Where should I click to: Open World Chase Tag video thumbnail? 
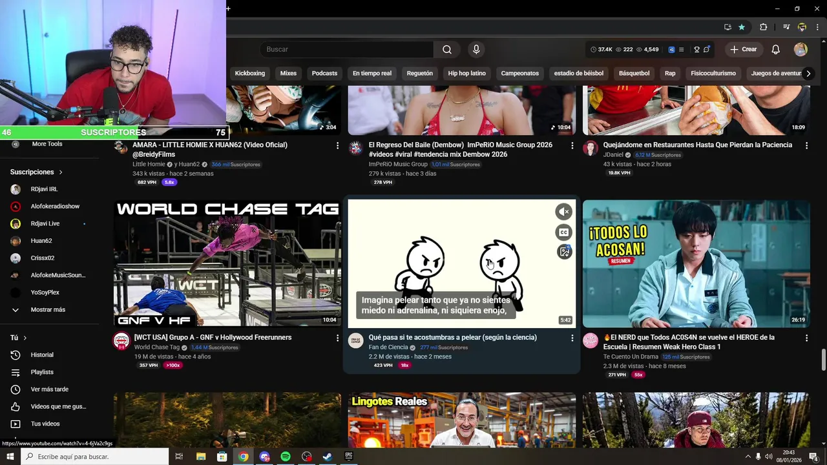[x=227, y=263]
